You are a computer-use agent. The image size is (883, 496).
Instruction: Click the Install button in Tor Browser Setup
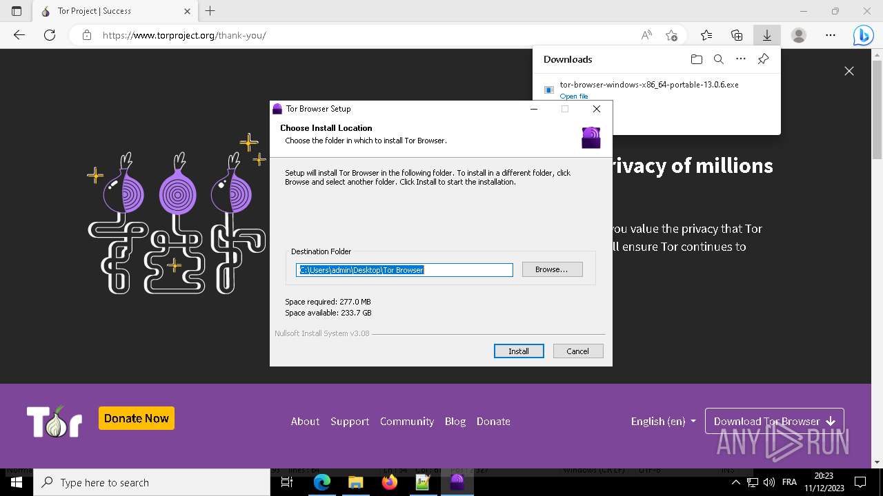point(519,351)
